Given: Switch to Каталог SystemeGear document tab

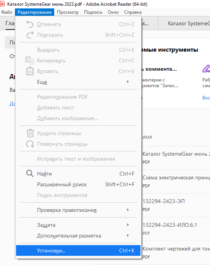Looking at the screenshot, I should pos(184,23).
